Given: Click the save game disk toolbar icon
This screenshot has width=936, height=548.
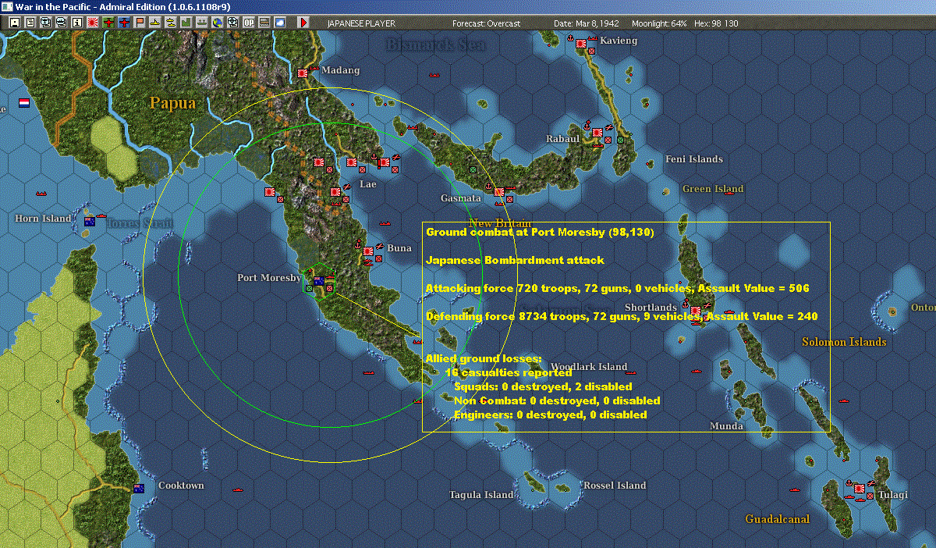Looking at the screenshot, I should [x=15, y=23].
